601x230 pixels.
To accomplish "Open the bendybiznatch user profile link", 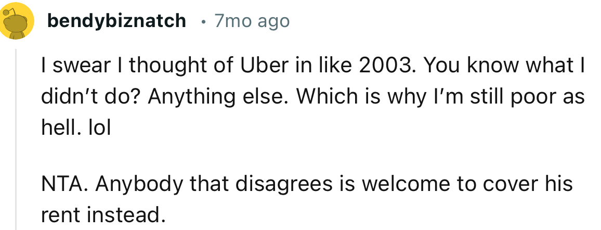I will 116,21.
